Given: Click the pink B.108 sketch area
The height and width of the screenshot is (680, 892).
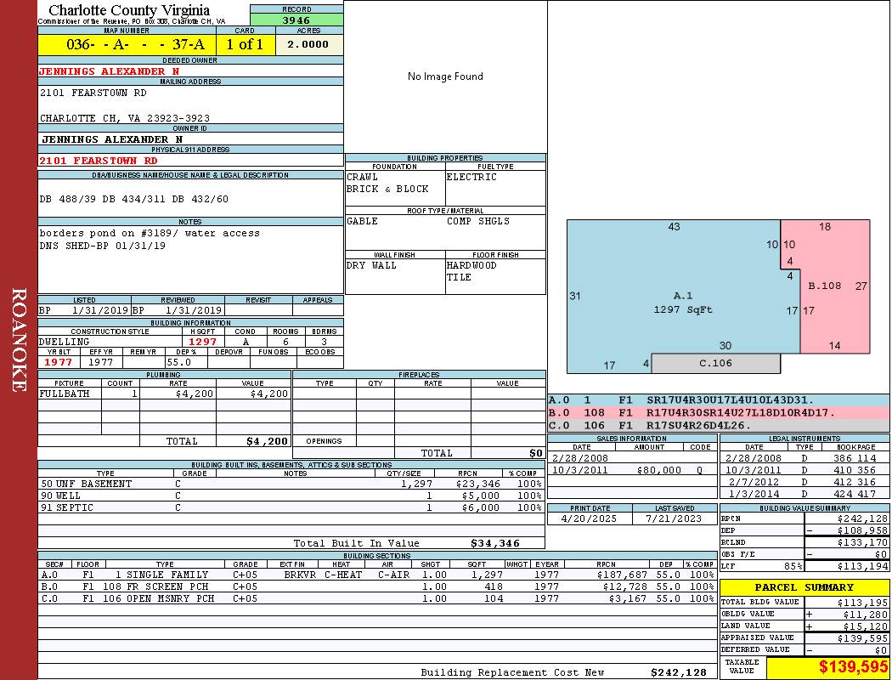Looking at the screenshot, I should click(824, 286).
